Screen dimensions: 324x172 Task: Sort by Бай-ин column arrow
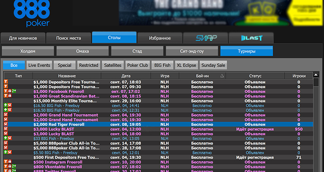point(222,76)
